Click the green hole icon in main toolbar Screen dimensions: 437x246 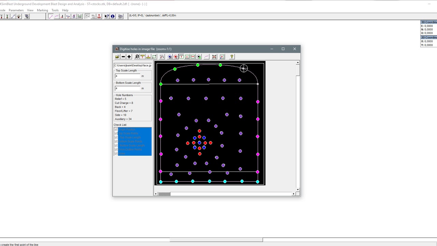[x=7, y=16]
